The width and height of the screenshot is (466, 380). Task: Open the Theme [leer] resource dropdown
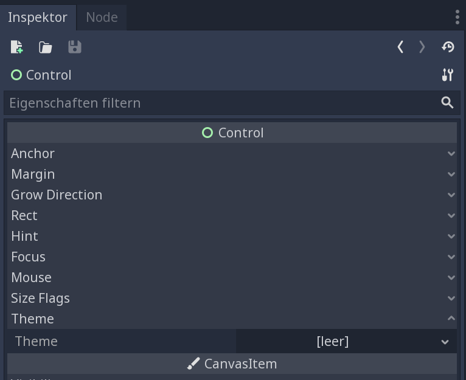pos(346,341)
